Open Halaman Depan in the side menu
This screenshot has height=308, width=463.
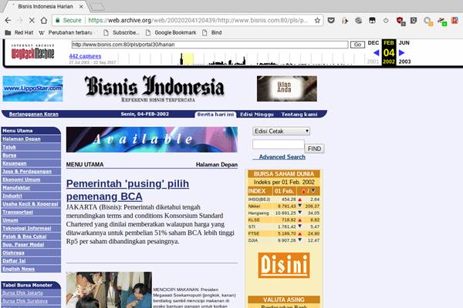coord(22,139)
